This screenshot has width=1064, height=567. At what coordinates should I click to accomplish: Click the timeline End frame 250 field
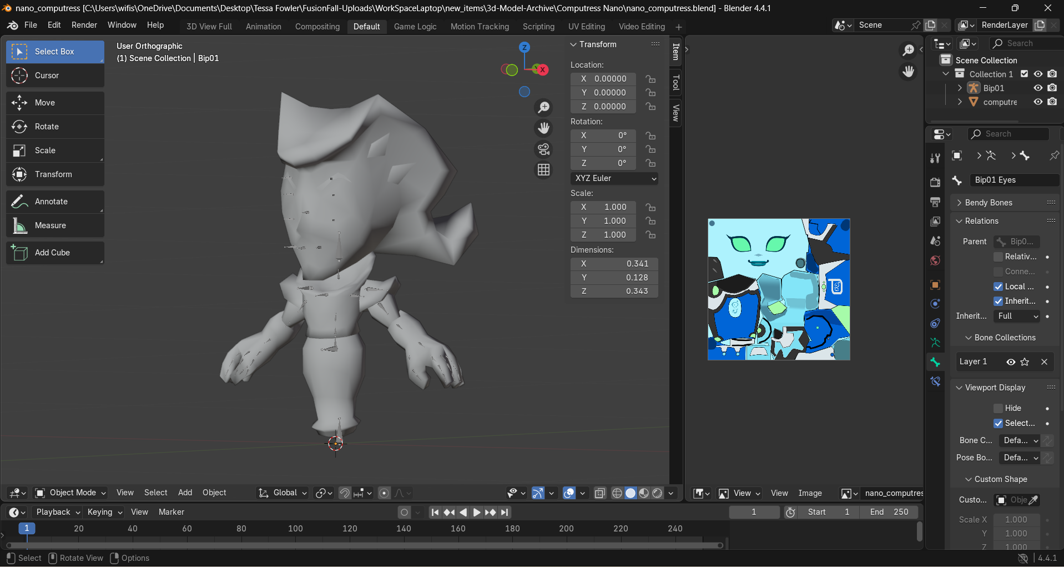pyautogui.click(x=889, y=512)
